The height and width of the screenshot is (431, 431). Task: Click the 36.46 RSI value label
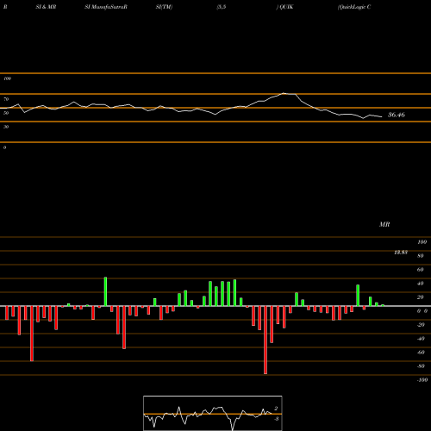click(x=397, y=115)
